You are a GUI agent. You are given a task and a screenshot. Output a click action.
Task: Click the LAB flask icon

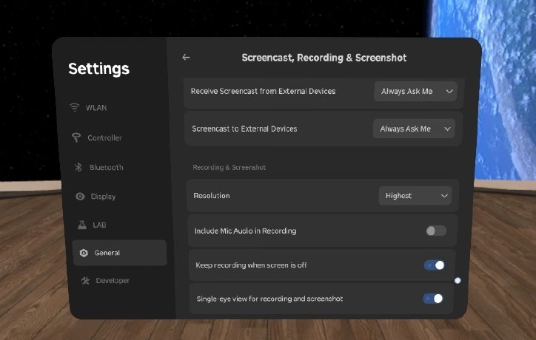[x=81, y=225]
